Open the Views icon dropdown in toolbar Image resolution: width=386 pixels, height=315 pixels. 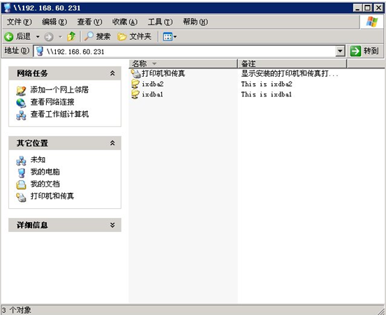[170, 37]
